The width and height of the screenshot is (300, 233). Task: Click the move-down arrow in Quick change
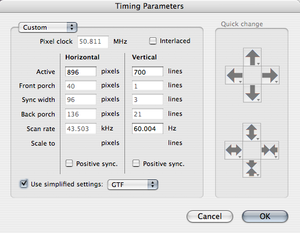tap(252, 93)
